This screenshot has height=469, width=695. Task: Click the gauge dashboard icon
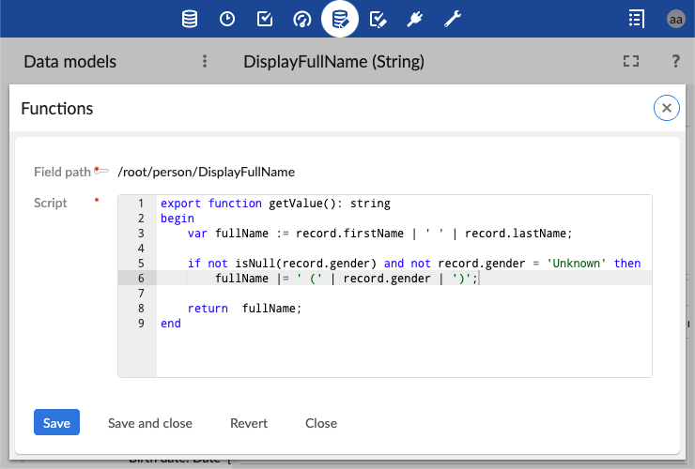(302, 19)
